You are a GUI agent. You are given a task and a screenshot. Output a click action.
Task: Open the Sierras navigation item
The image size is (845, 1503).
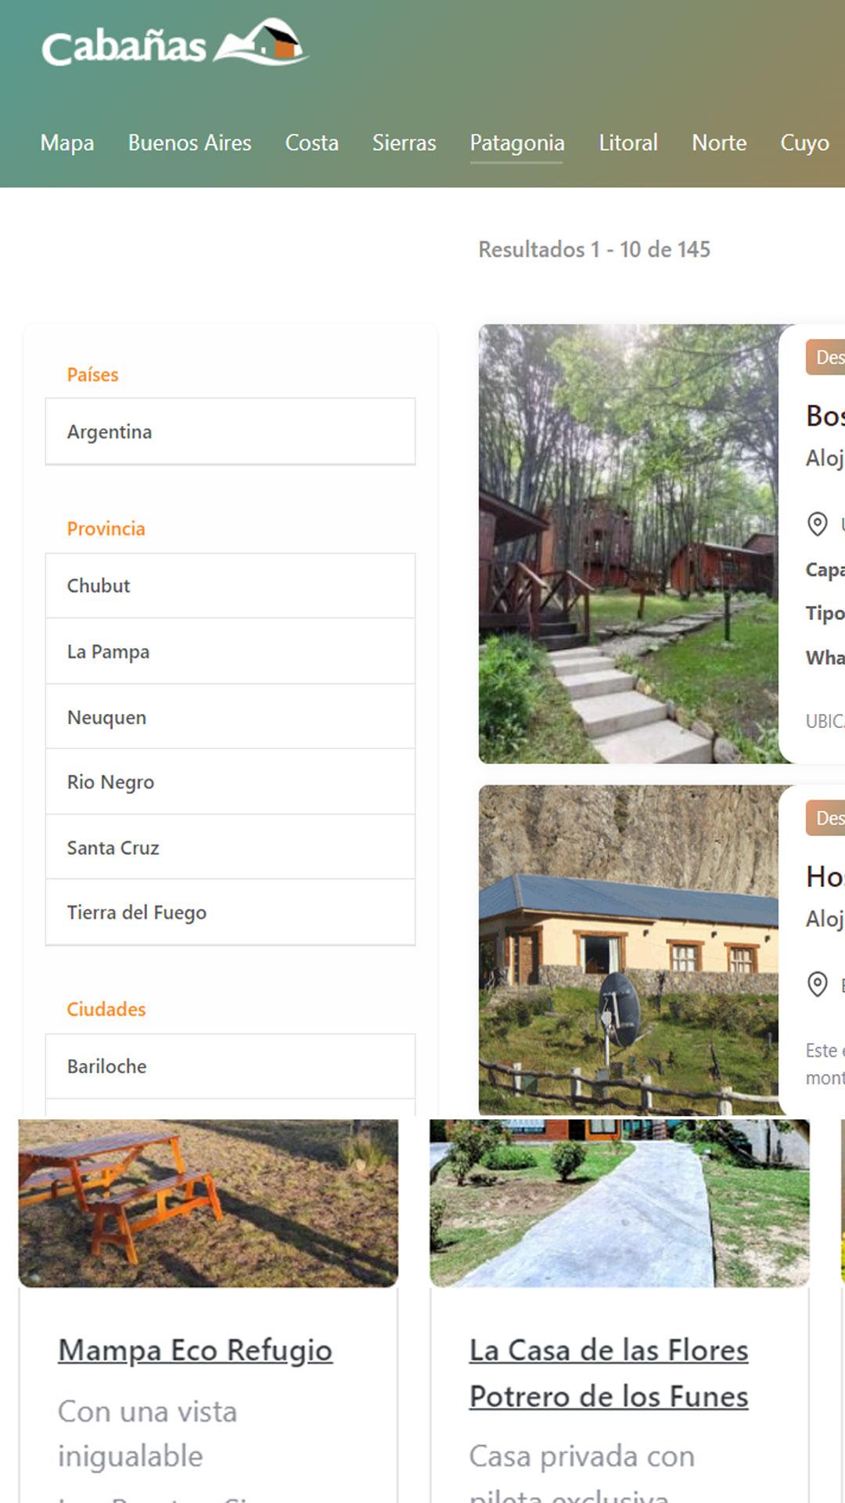point(404,142)
